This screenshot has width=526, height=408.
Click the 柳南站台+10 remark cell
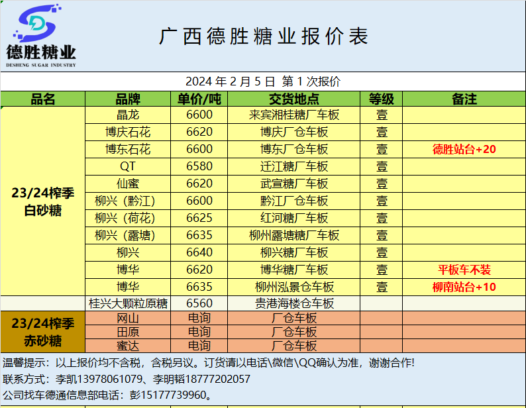coord(464,287)
